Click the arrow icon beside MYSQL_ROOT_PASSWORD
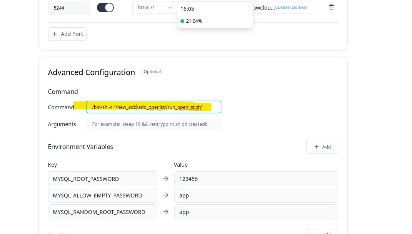The width and height of the screenshot is (412, 234). click(x=166, y=179)
